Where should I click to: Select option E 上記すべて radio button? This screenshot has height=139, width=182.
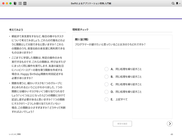point(106,99)
